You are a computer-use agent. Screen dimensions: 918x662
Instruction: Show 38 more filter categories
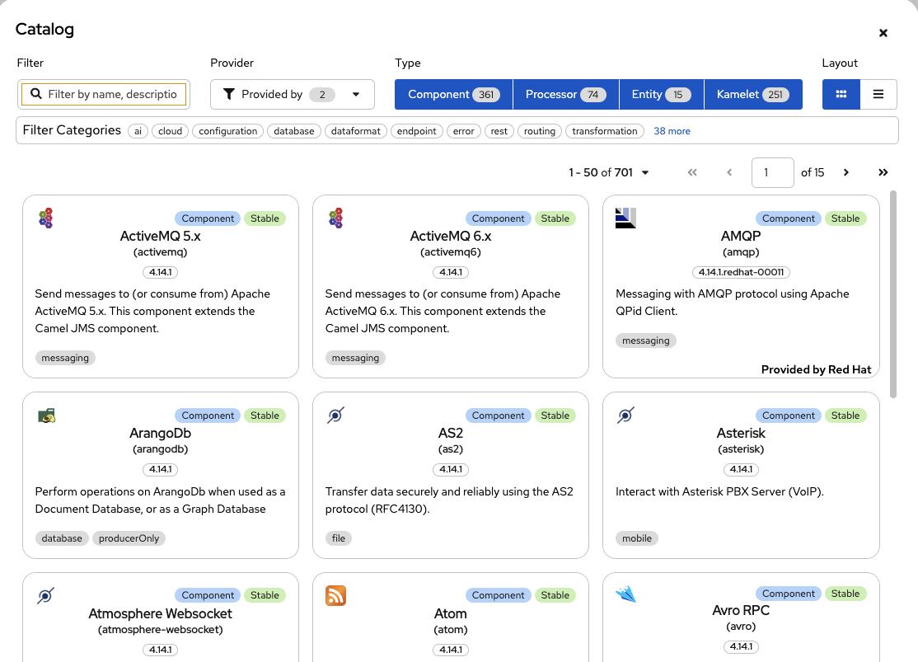point(672,131)
